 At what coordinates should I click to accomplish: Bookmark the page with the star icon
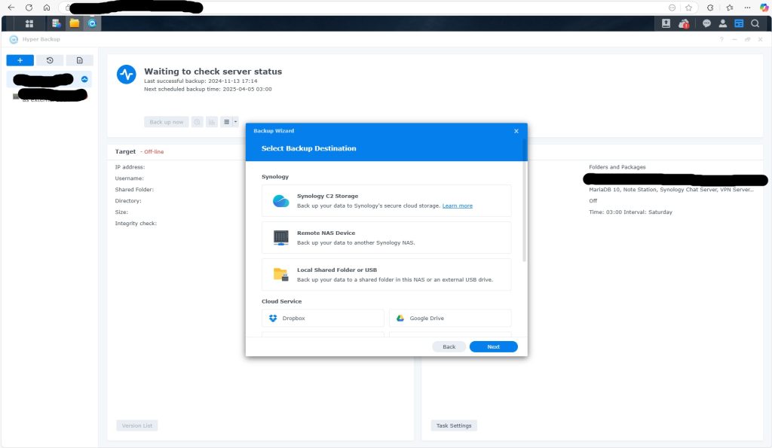pyautogui.click(x=689, y=8)
